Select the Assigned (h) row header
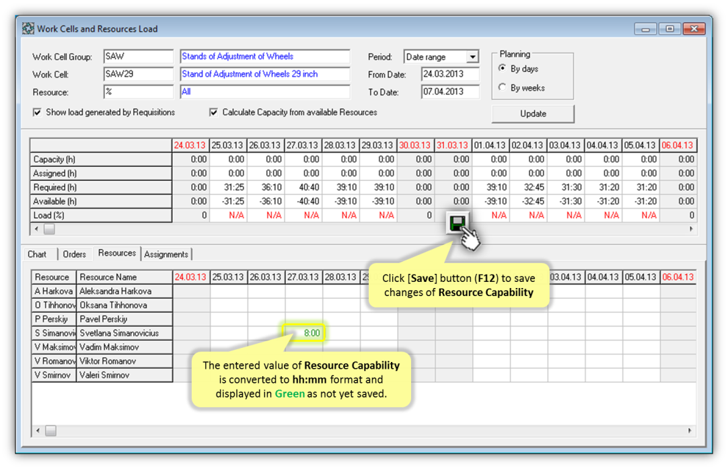Viewport: 728px width, 469px height. coord(101,173)
